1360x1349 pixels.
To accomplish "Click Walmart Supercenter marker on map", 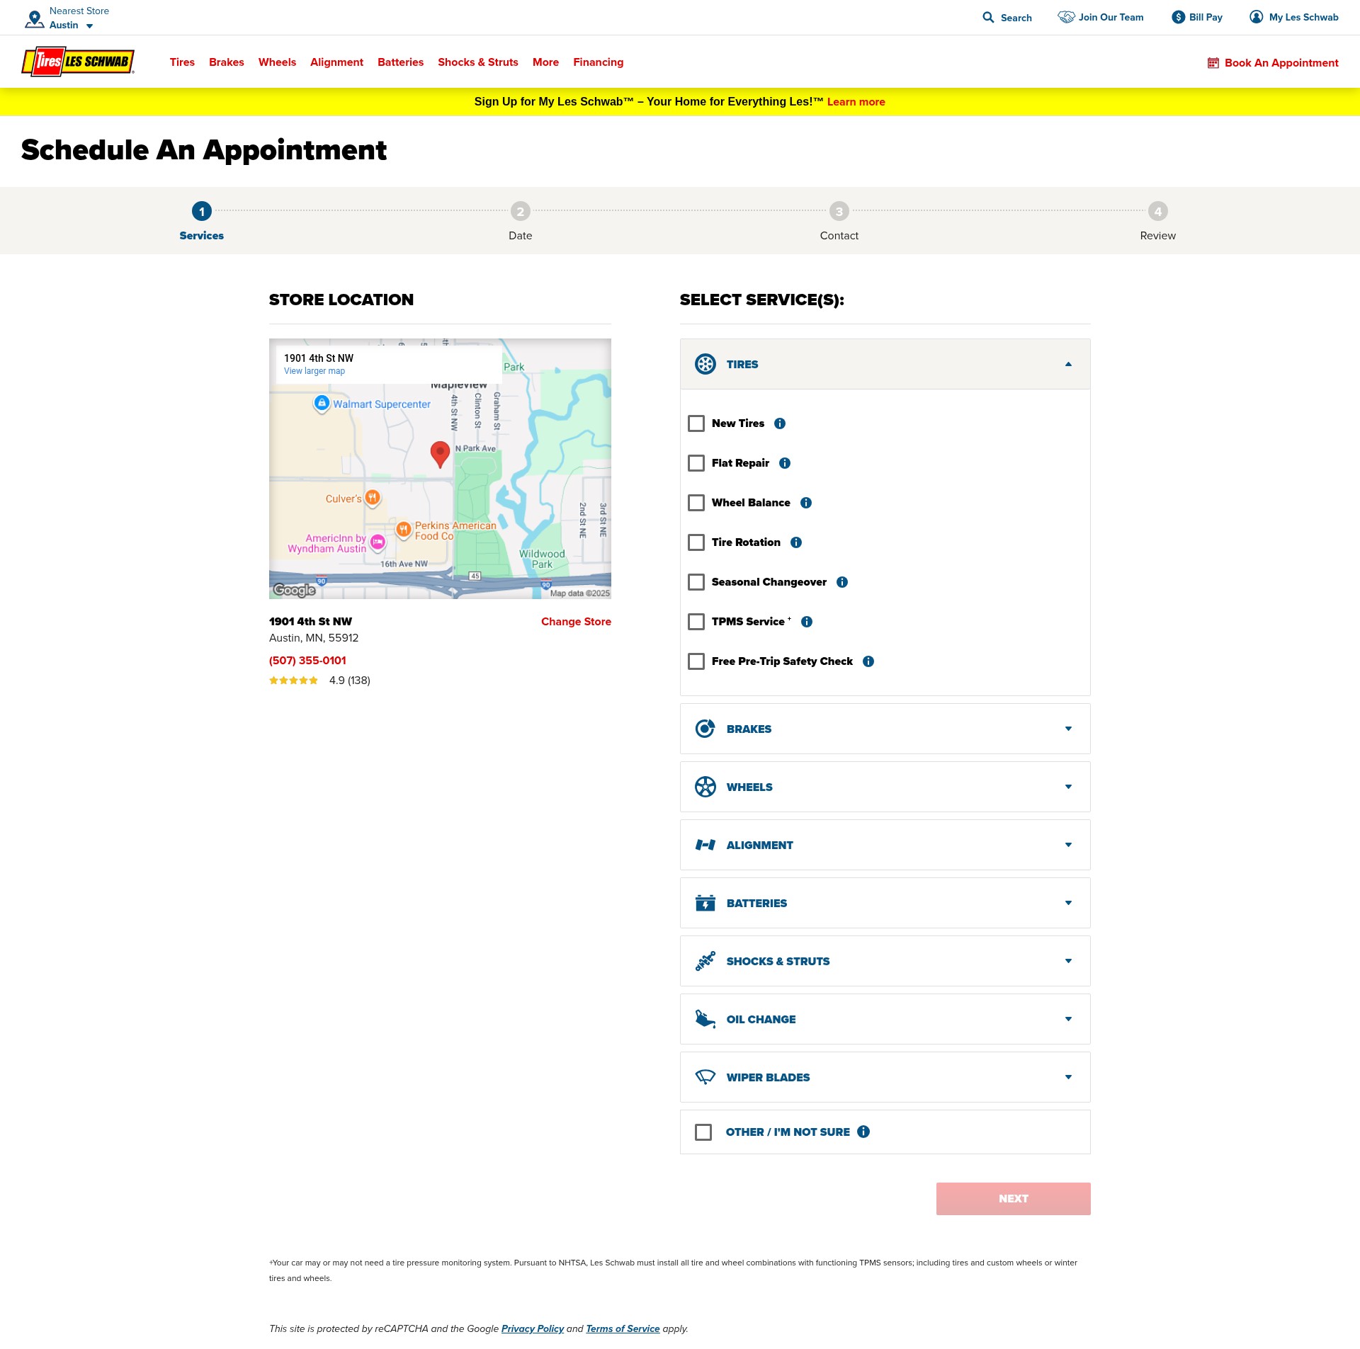I will tap(322, 404).
